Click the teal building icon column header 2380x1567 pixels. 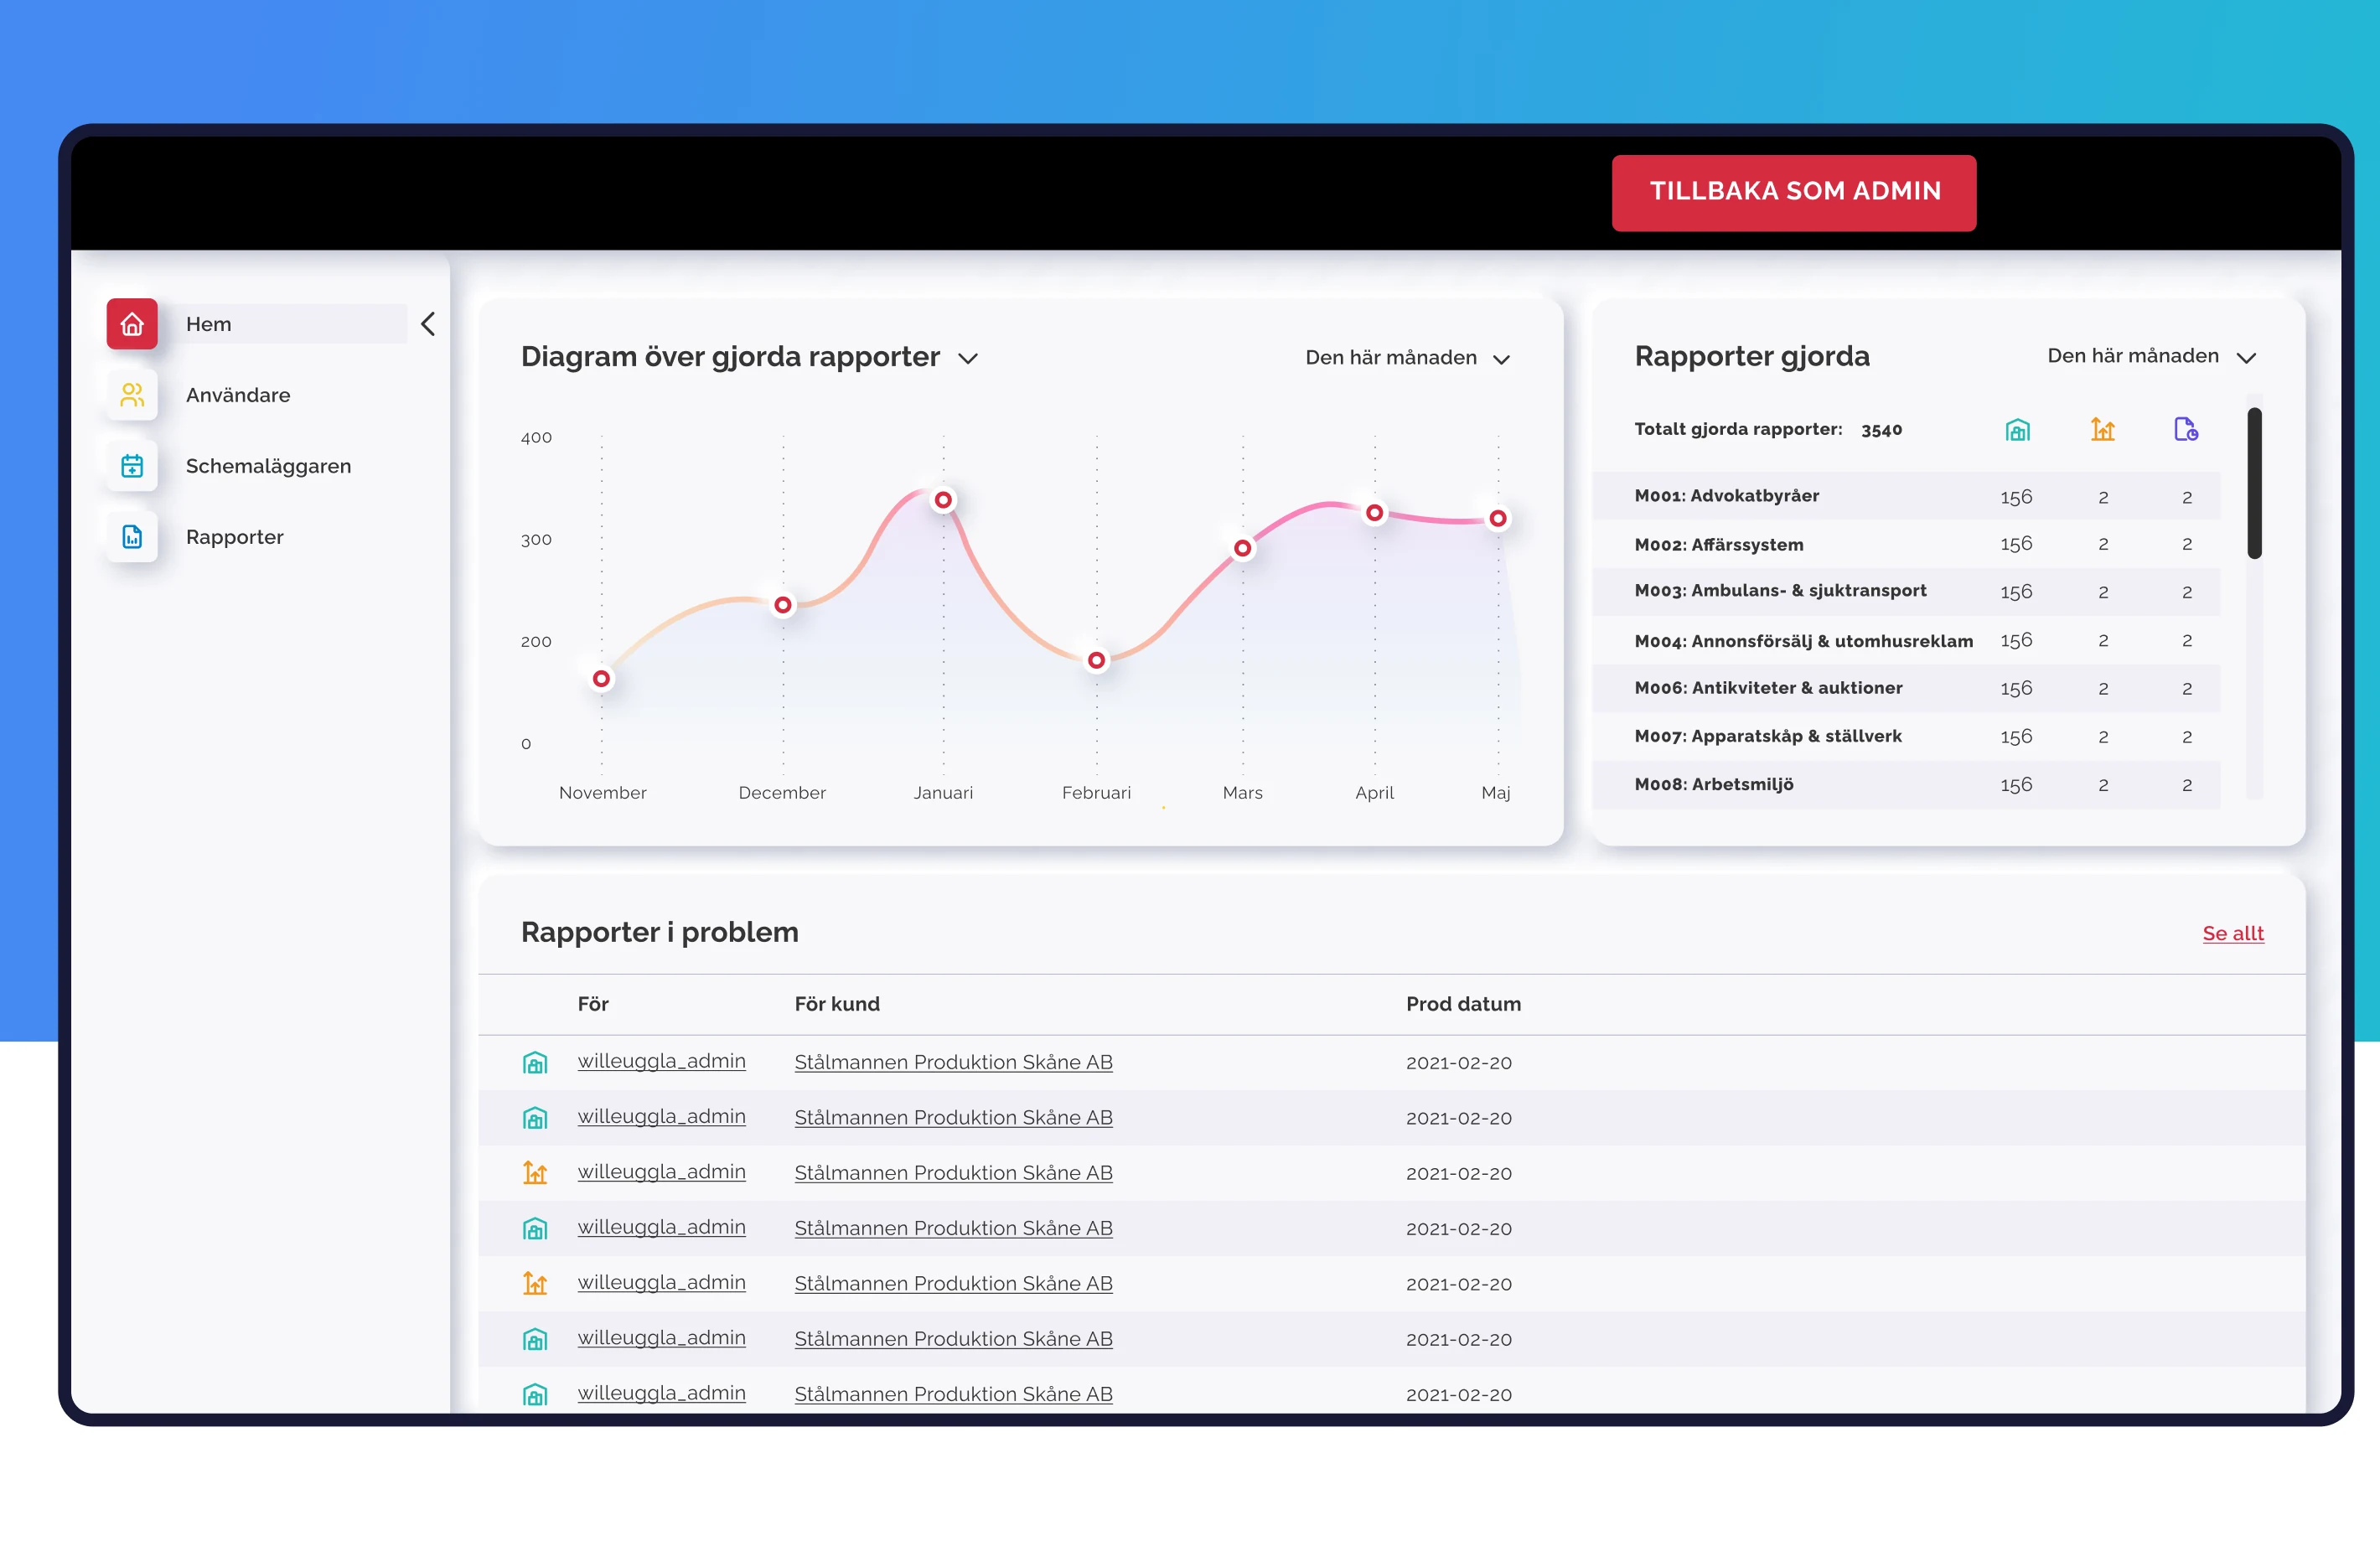[2017, 430]
